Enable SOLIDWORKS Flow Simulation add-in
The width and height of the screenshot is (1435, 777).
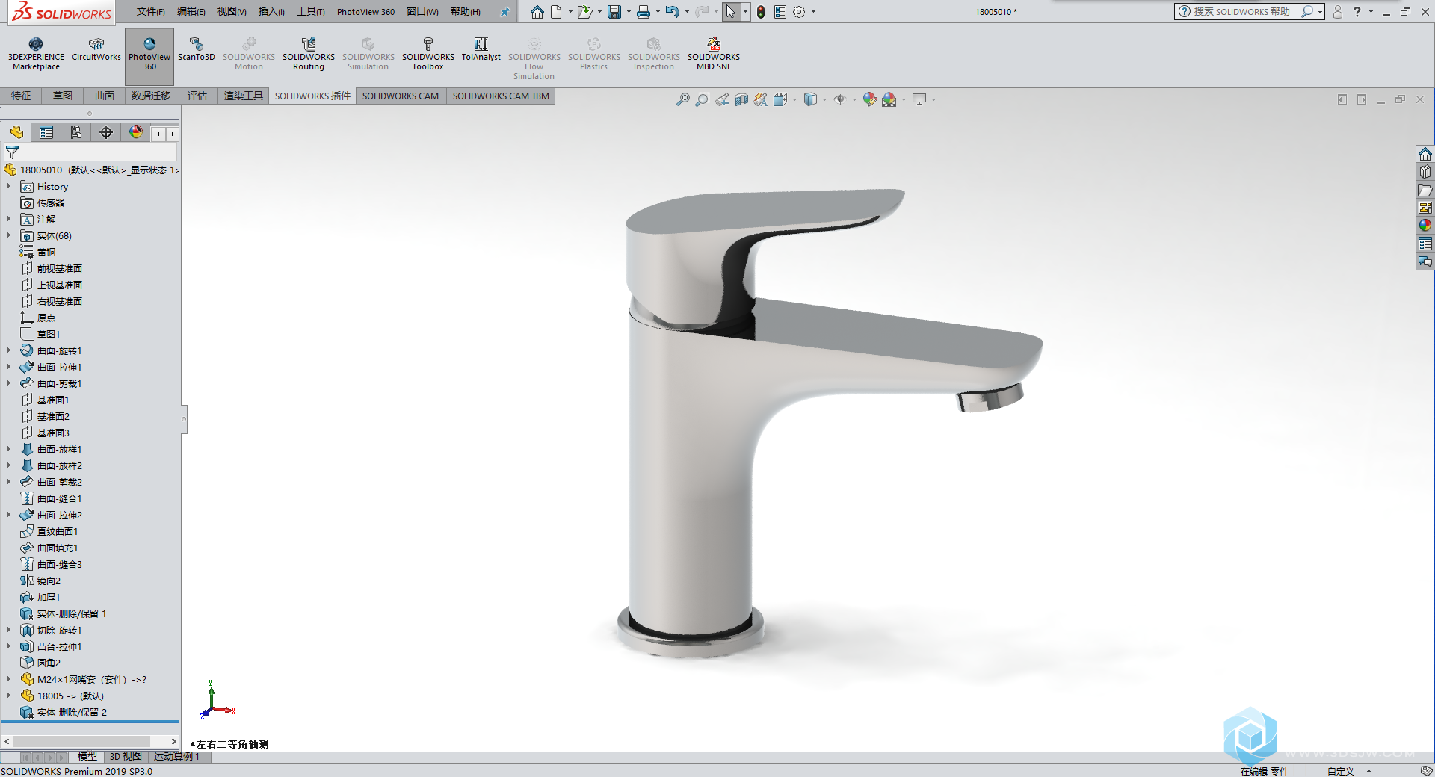pyautogui.click(x=534, y=58)
